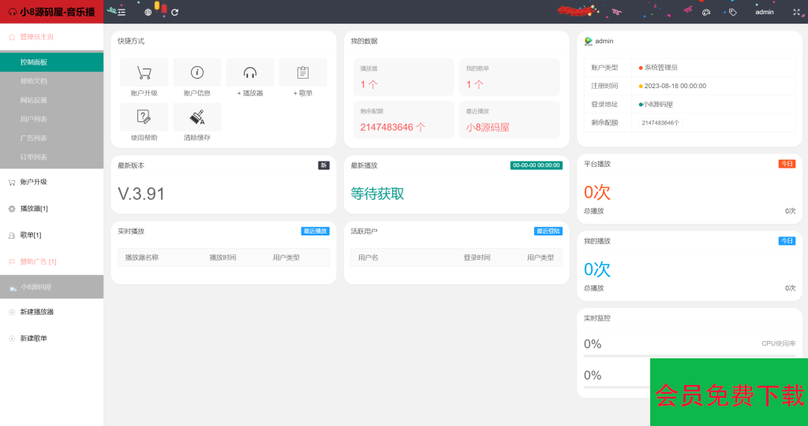Click the clipboard 歌单 shortcut icon

tap(303, 73)
